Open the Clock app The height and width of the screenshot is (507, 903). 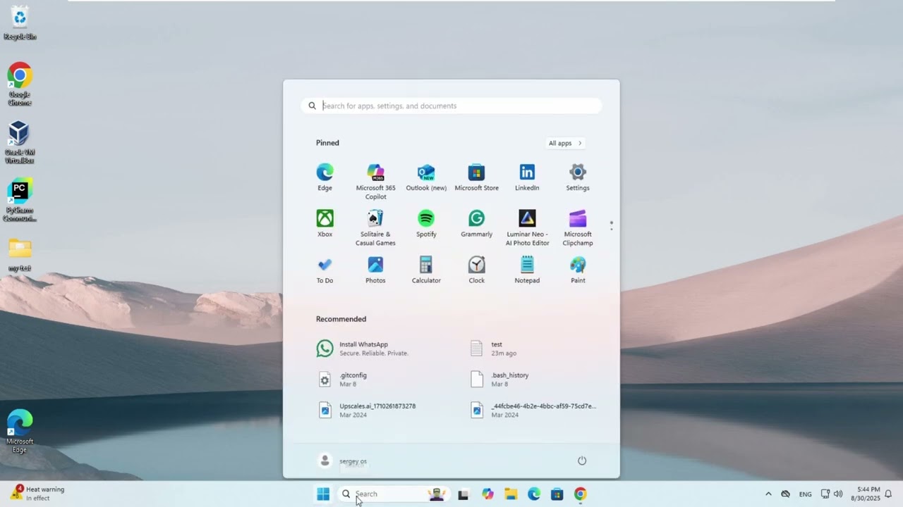[x=476, y=270]
